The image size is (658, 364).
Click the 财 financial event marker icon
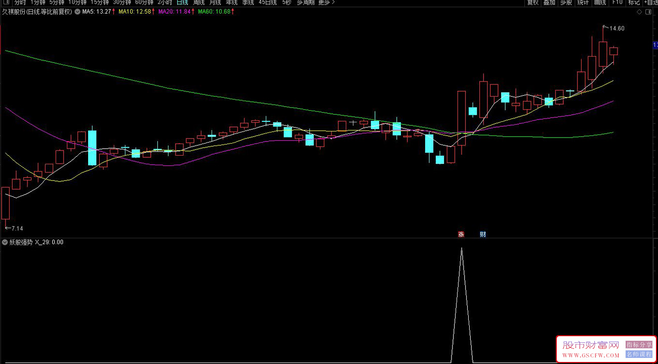[483, 234]
